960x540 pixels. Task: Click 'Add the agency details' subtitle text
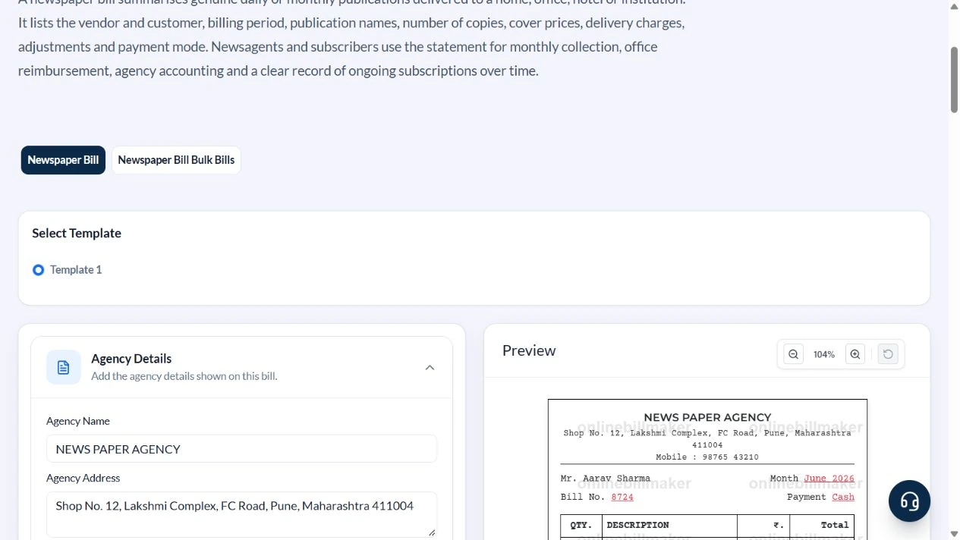click(x=184, y=376)
